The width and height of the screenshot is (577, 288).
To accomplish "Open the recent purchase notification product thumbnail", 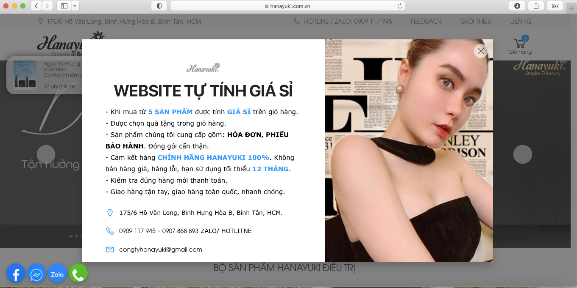I will point(25,75).
